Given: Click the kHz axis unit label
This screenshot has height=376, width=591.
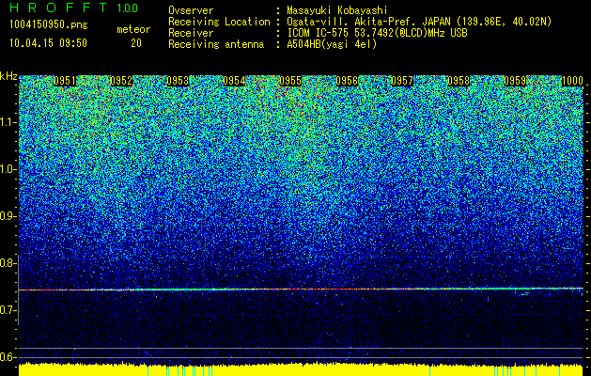Looking at the screenshot, I should point(8,76).
